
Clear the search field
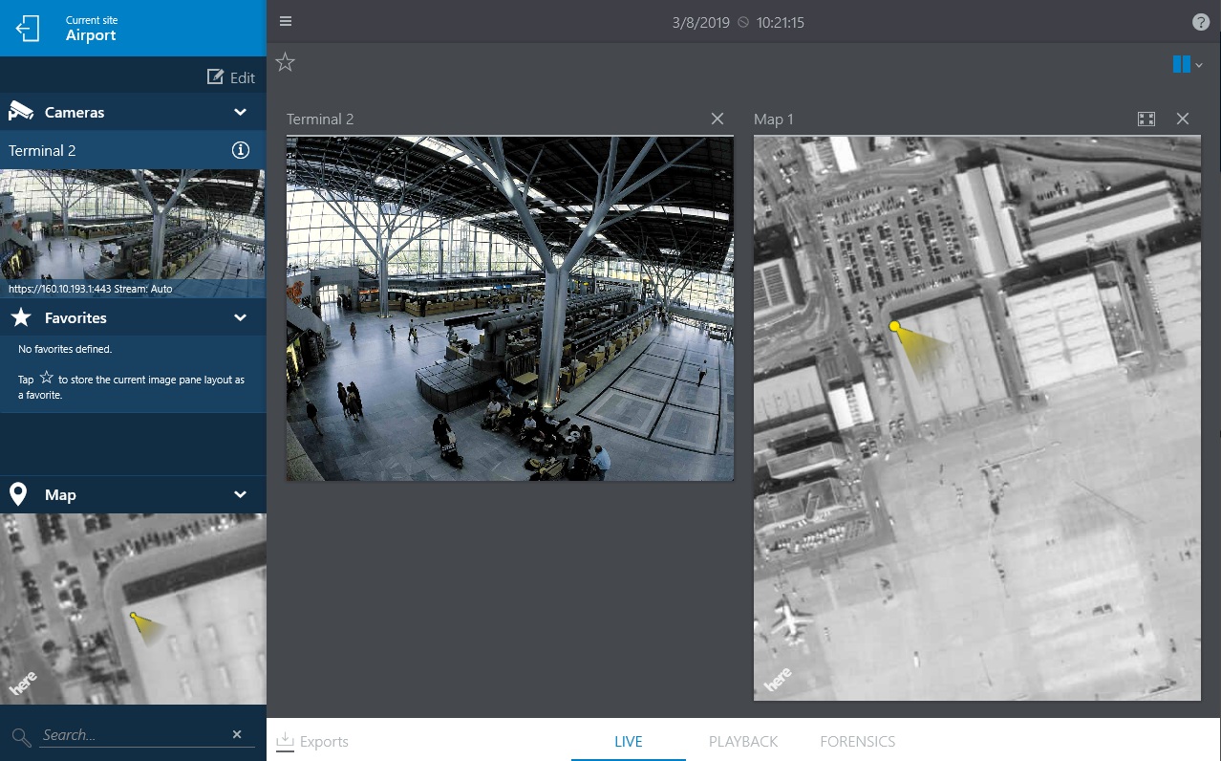(x=237, y=734)
